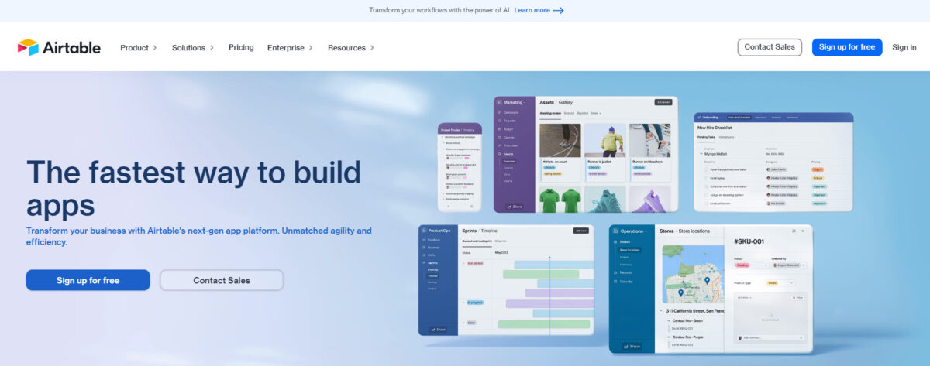Open the Pricing page
This screenshot has height=366, width=930.
pyautogui.click(x=241, y=47)
